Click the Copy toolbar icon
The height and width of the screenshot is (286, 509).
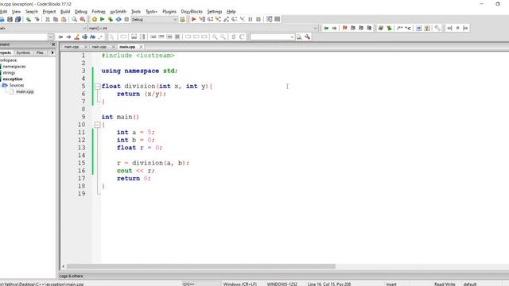tap(56, 19)
